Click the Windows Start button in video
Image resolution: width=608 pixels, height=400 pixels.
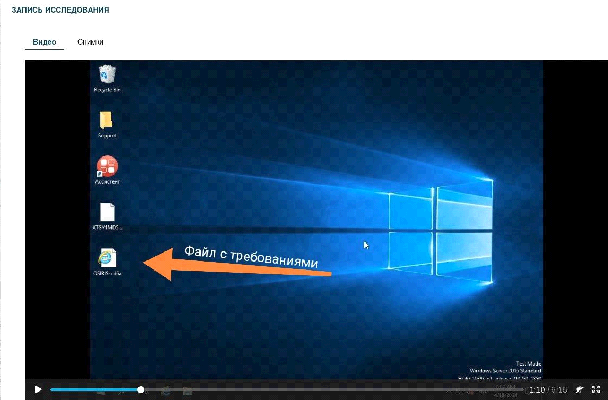(x=100, y=391)
